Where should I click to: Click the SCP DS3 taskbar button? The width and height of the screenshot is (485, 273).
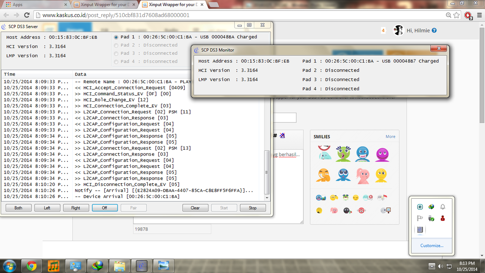pos(142,266)
